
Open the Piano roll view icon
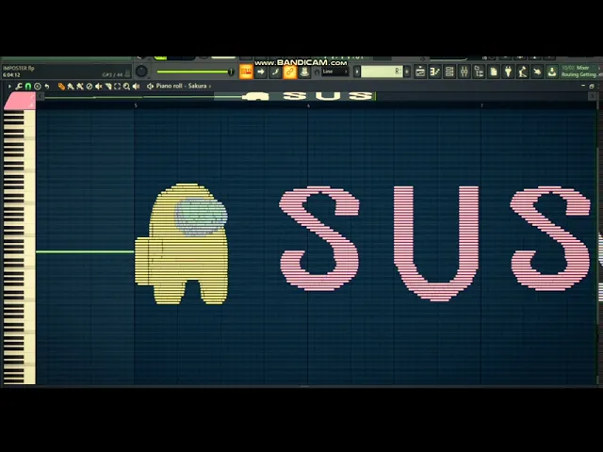point(435,72)
